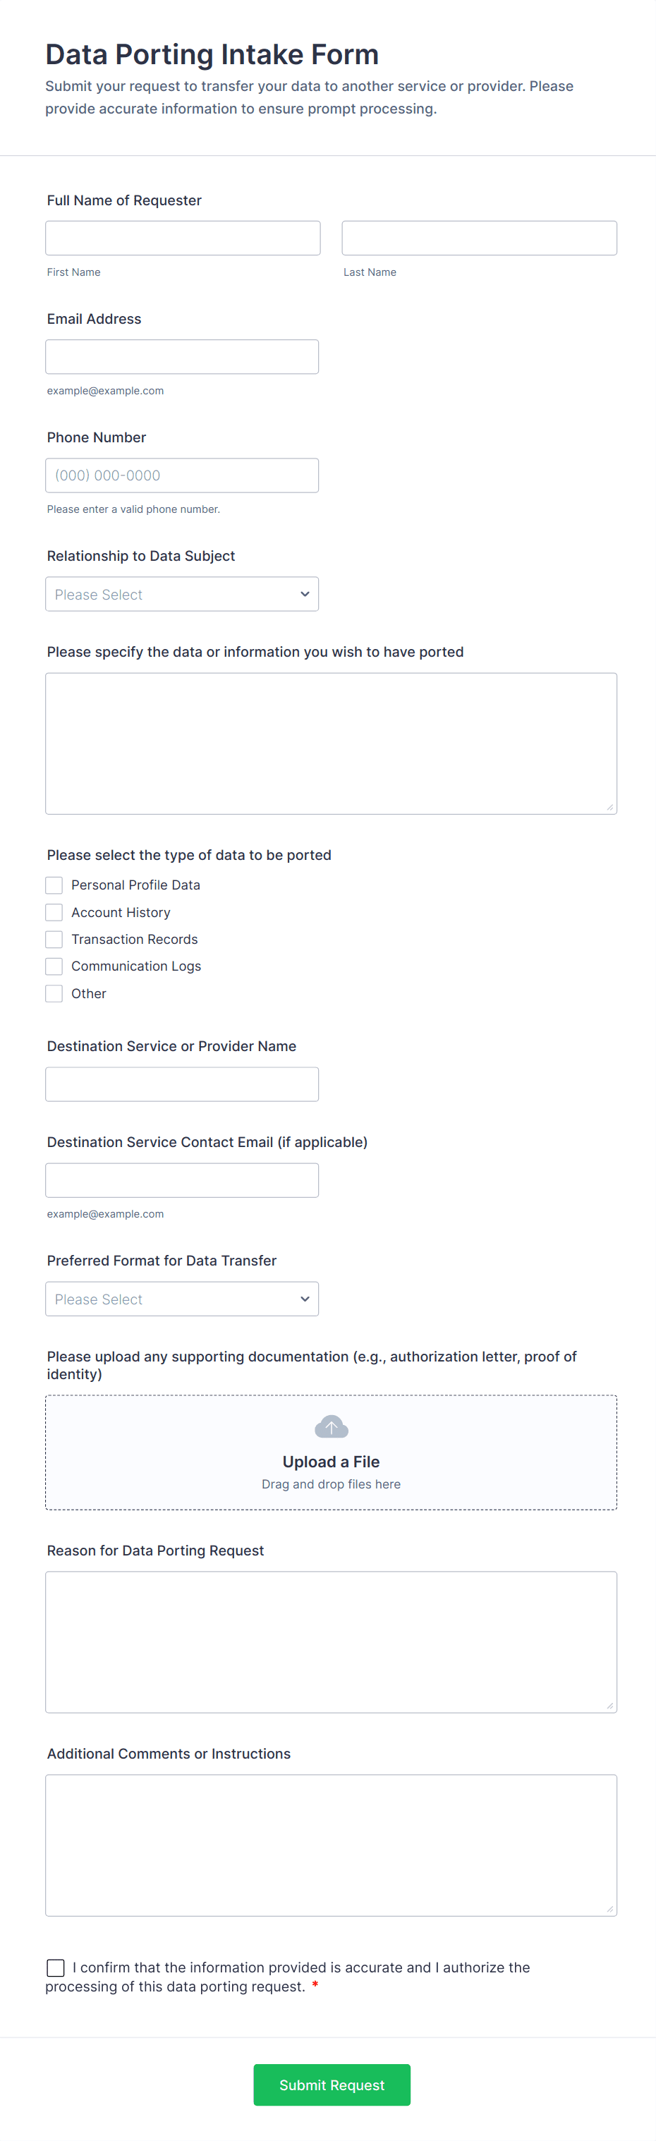
Task: Tick the Account History checkbox
Action: pyautogui.click(x=54, y=913)
